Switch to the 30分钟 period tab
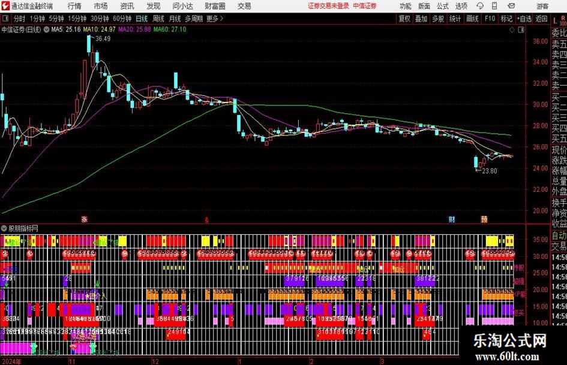 100,19
